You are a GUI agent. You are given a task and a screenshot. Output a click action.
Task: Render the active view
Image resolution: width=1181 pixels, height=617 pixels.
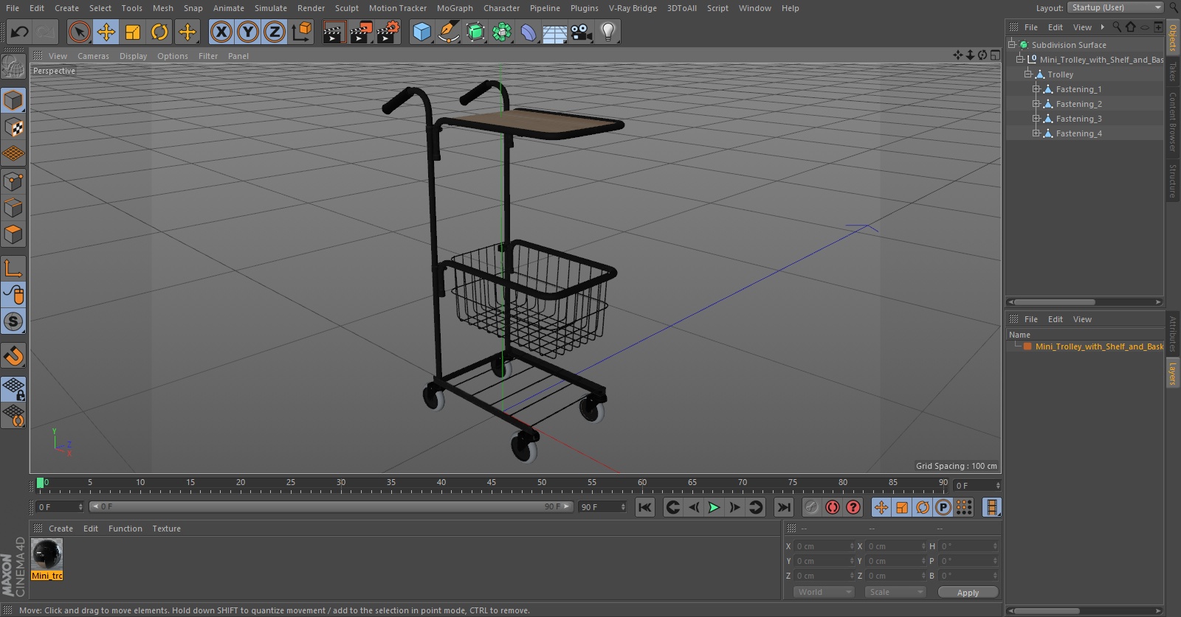click(x=334, y=32)
